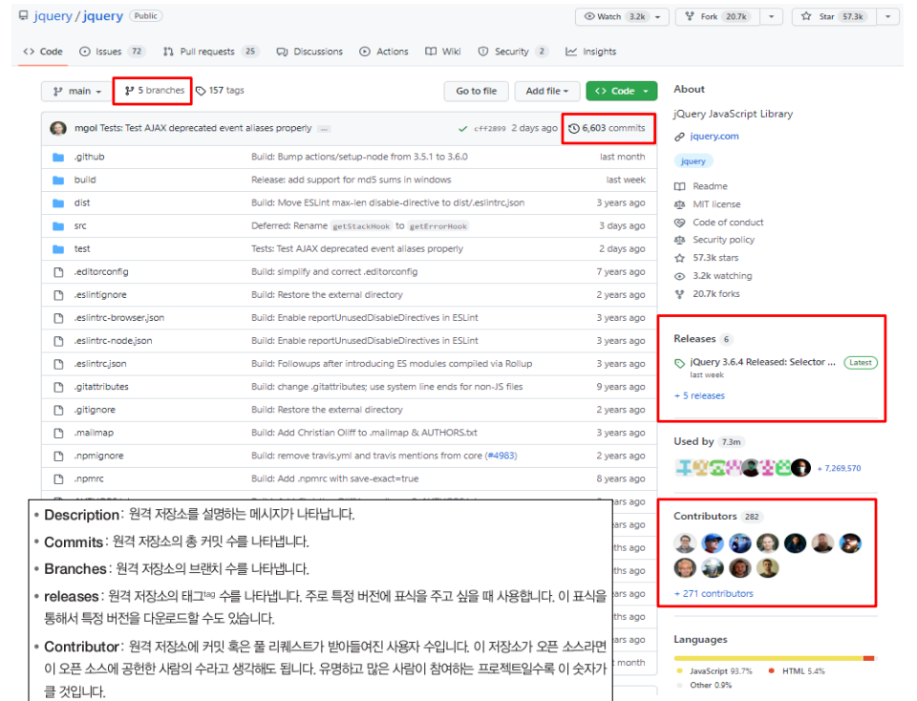This screenshot has width=917, height=701.
Task: Open the test folder icon
Action: pos(58,249)
